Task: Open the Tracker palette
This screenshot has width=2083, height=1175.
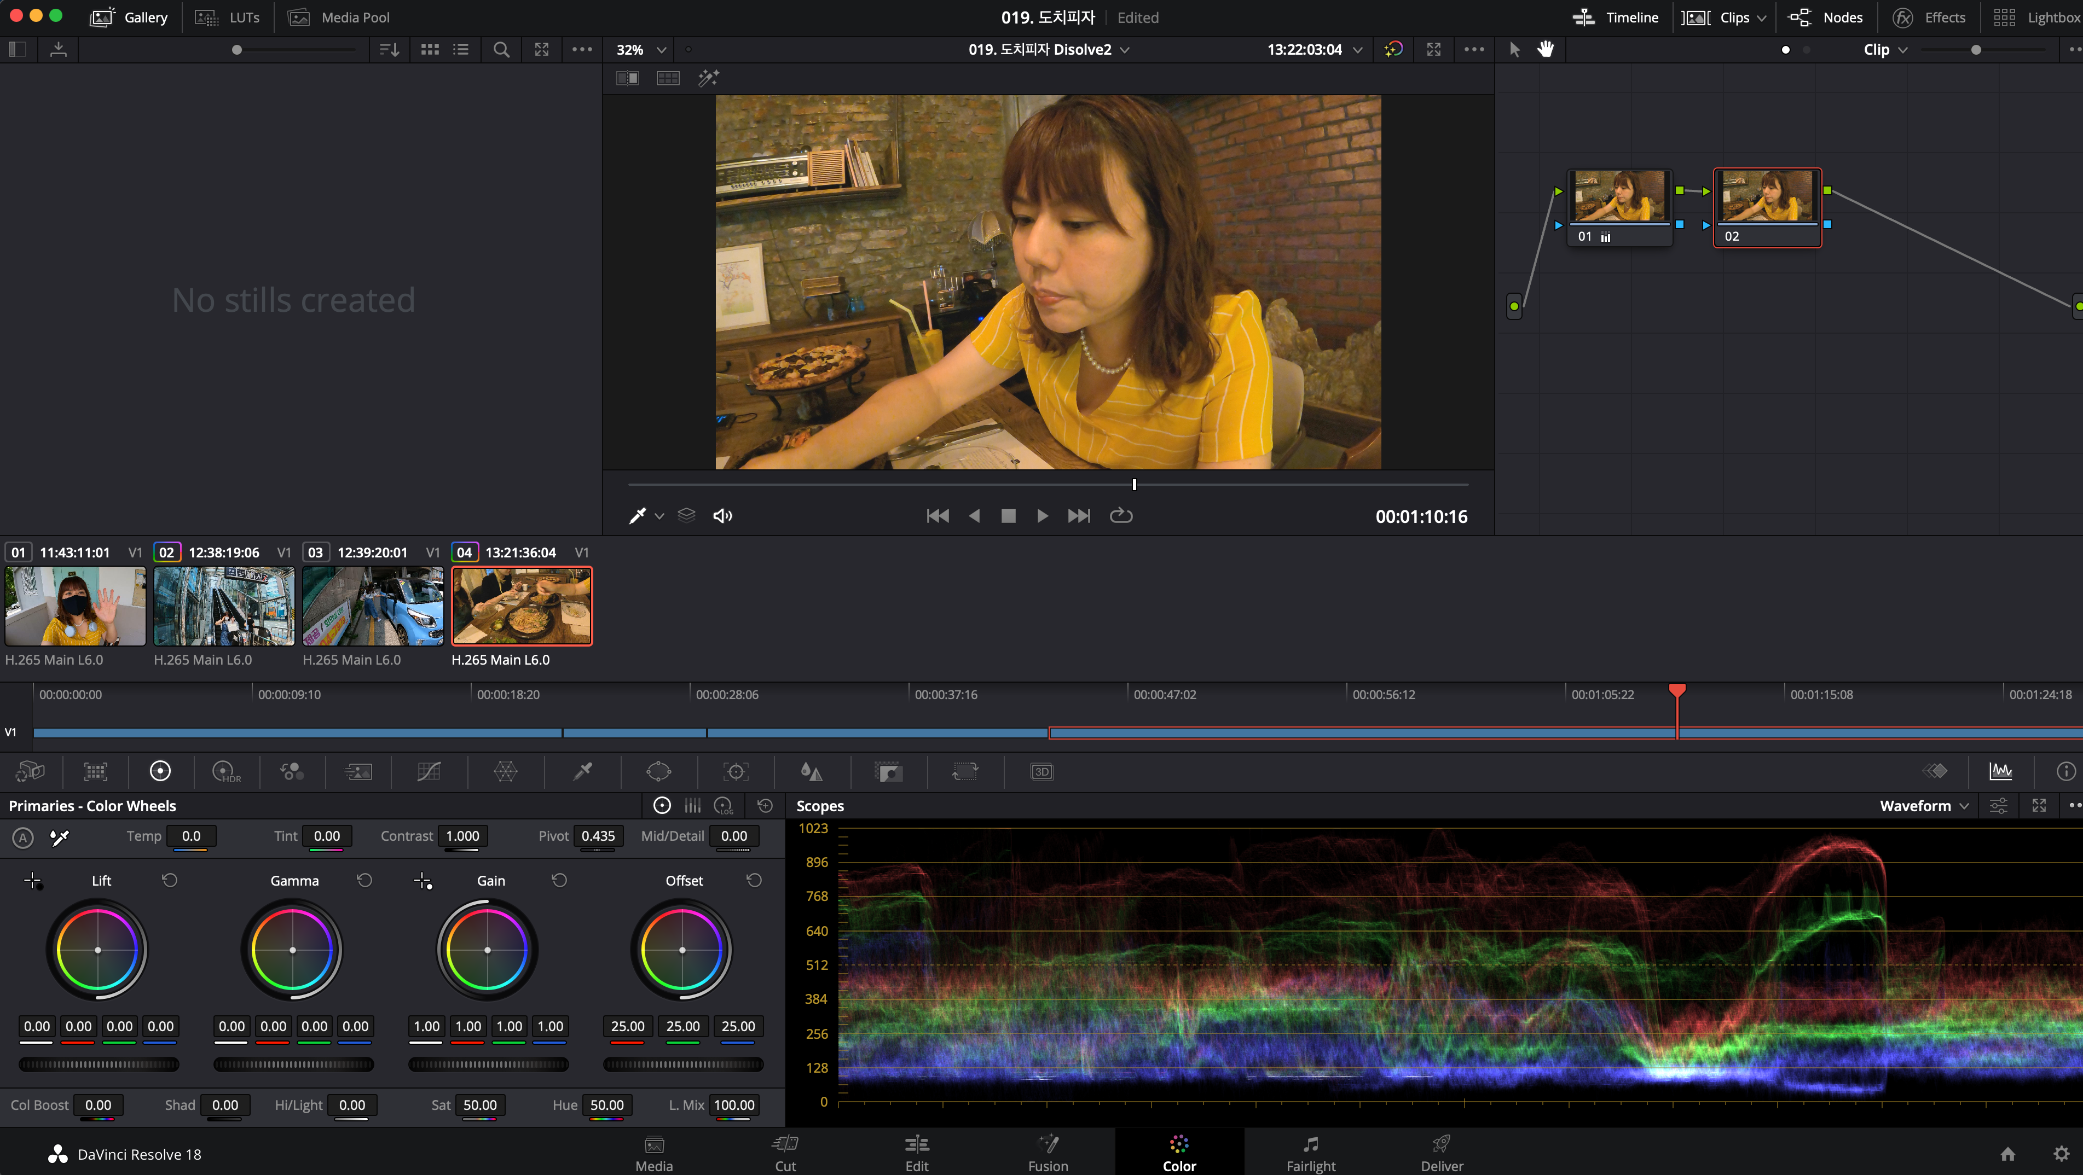Action: [x=735, y=772]
